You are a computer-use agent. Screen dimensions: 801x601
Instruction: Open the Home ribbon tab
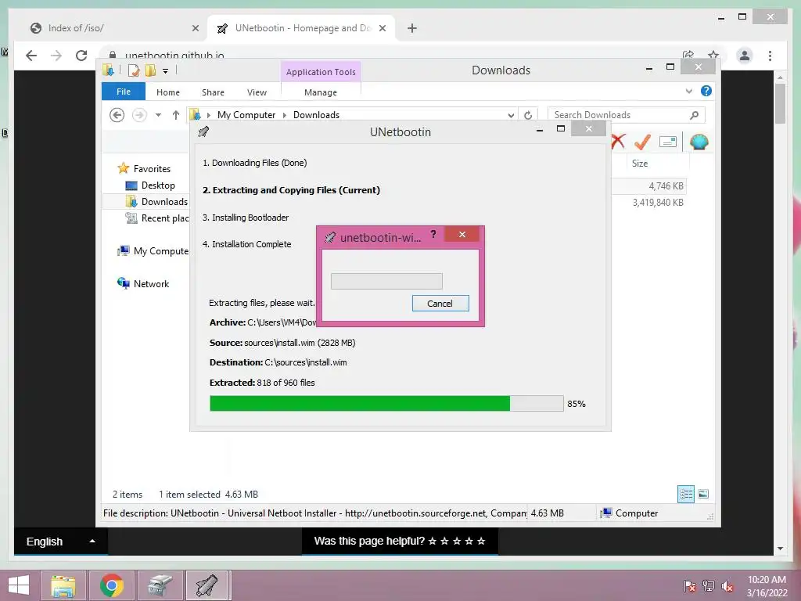coord(168,92)
